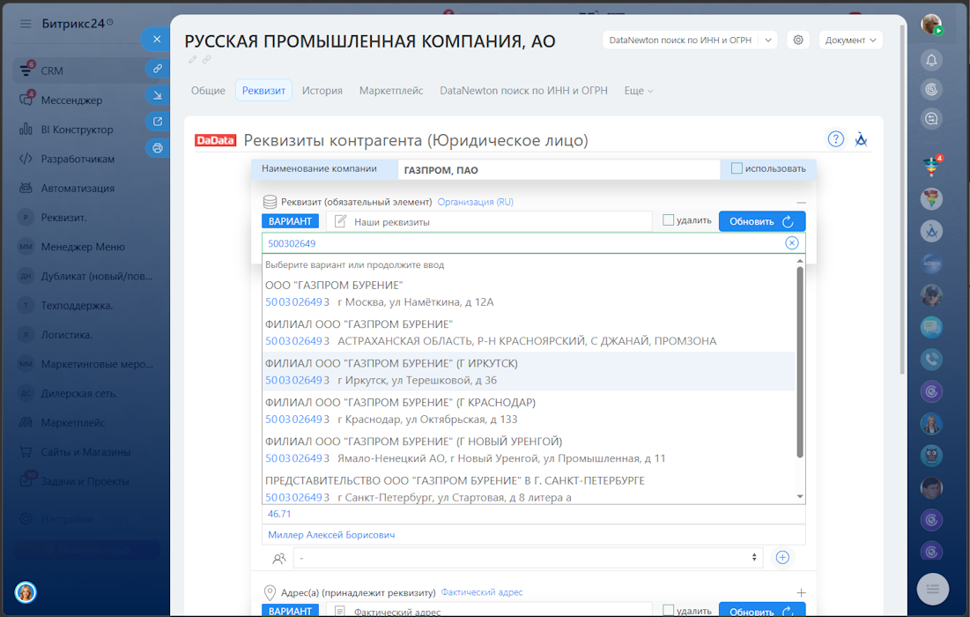
Task: Tick 'удалить' checkbox in the Реквизит section
Action: [x=668, y=220]
